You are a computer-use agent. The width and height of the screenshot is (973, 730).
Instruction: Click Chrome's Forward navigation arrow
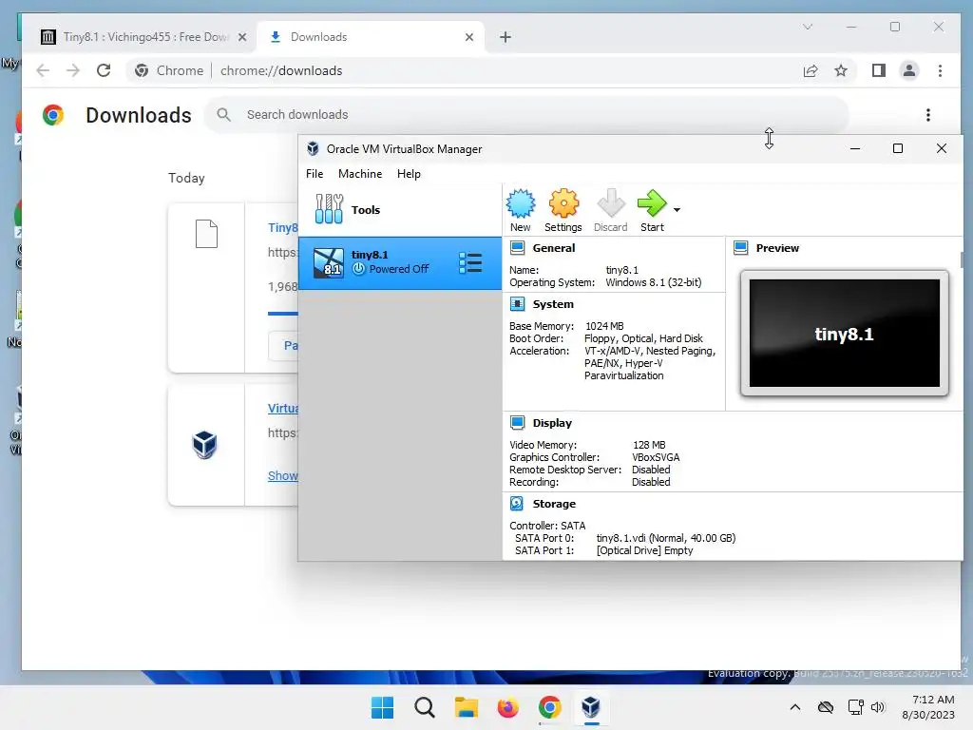(x=73, y=70)
